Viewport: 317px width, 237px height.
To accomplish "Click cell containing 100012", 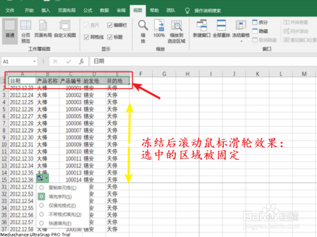I will (71, 166).
